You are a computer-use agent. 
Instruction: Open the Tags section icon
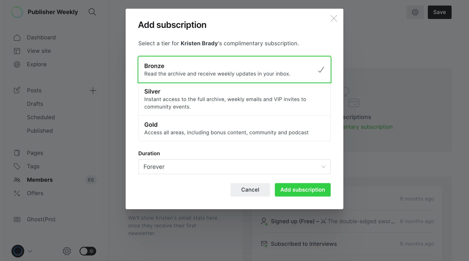pos(17,166)
